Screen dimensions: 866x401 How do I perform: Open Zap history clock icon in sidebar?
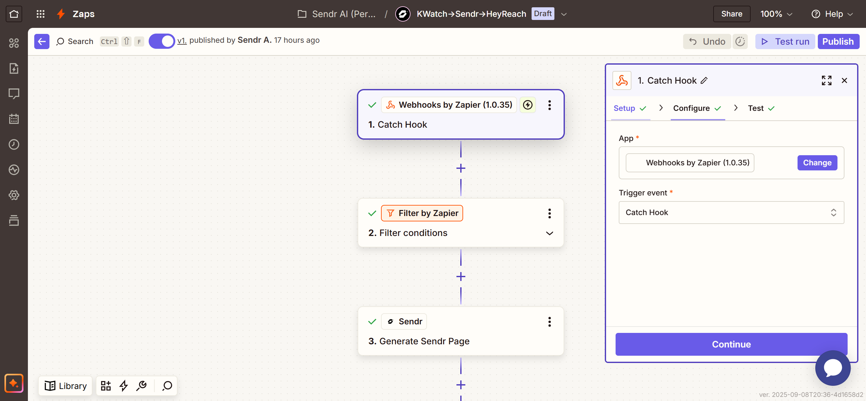(x=14, y=144)
